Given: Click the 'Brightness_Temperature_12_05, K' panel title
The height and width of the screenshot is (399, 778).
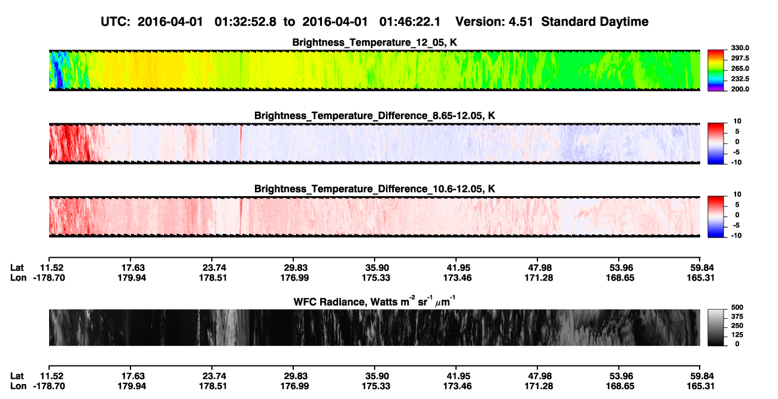Looking at the screenshot, I should [374, 42].
